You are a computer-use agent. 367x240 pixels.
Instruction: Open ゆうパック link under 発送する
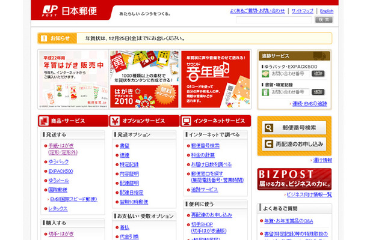[x=58, y=161]
